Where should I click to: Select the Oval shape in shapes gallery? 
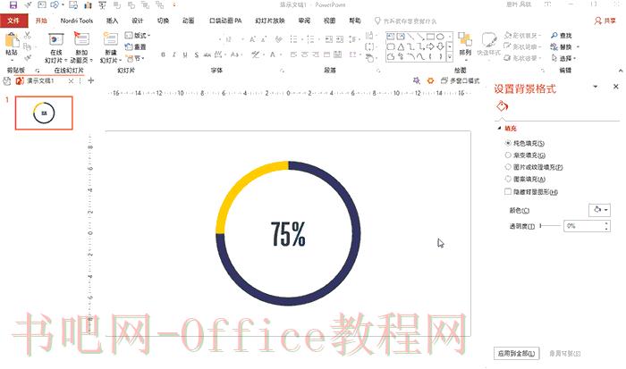pyautogui.click(x=440, y=37)
